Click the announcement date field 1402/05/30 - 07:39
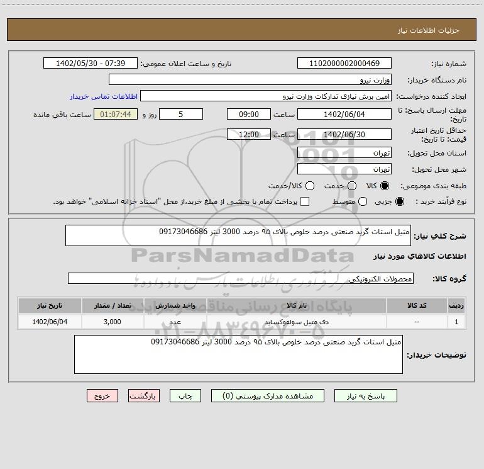The width and height of the screenshot is (484, 469). coord(91,63)
